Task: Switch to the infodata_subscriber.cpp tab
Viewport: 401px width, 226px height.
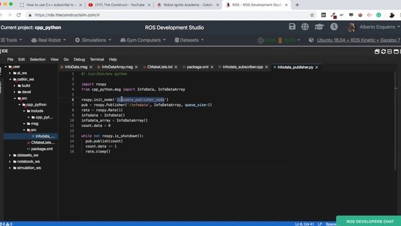Action: tap(242, 67)
